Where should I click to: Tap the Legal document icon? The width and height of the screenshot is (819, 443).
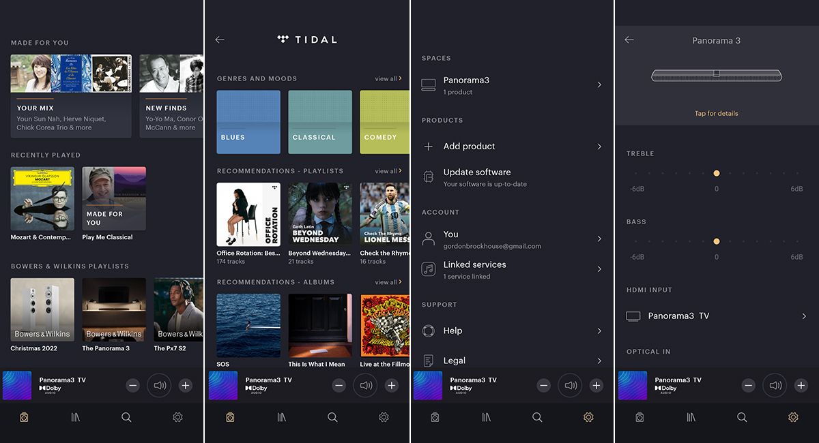[x=429, y=361]
